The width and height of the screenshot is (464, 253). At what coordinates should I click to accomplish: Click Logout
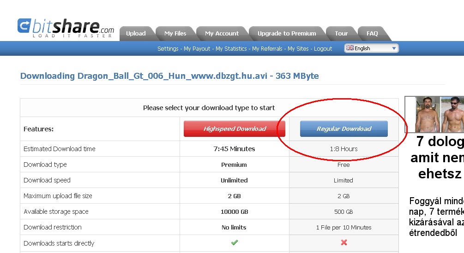[x=323, y=49]
